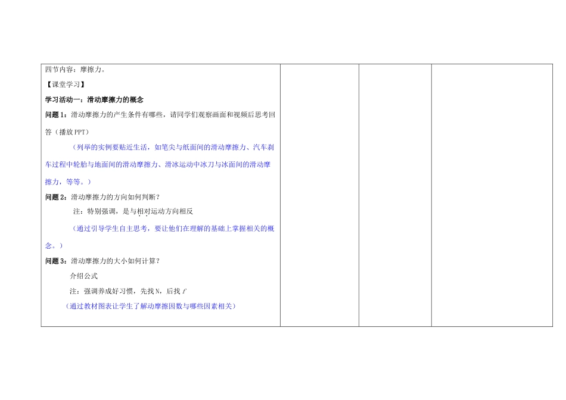Click the line '问题 2：滑动摩擦力的方向如何判断？'
This screenshot has width=566, height=400.
(102, 197)
